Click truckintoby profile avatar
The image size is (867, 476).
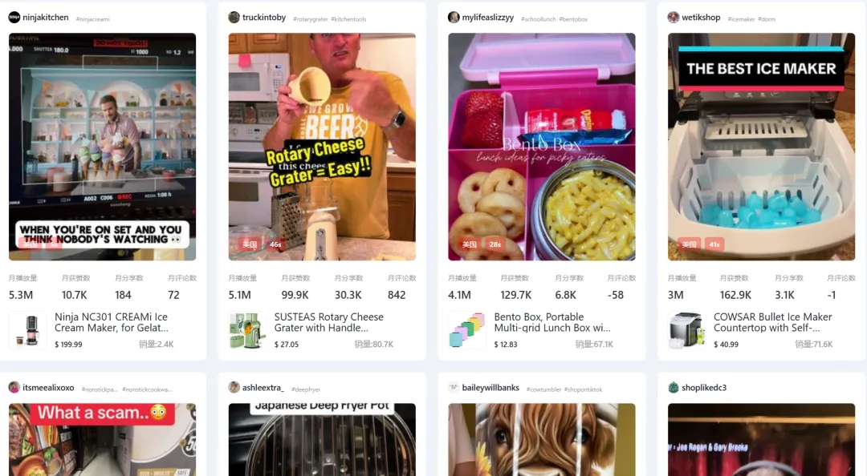[x=234, y=18]
